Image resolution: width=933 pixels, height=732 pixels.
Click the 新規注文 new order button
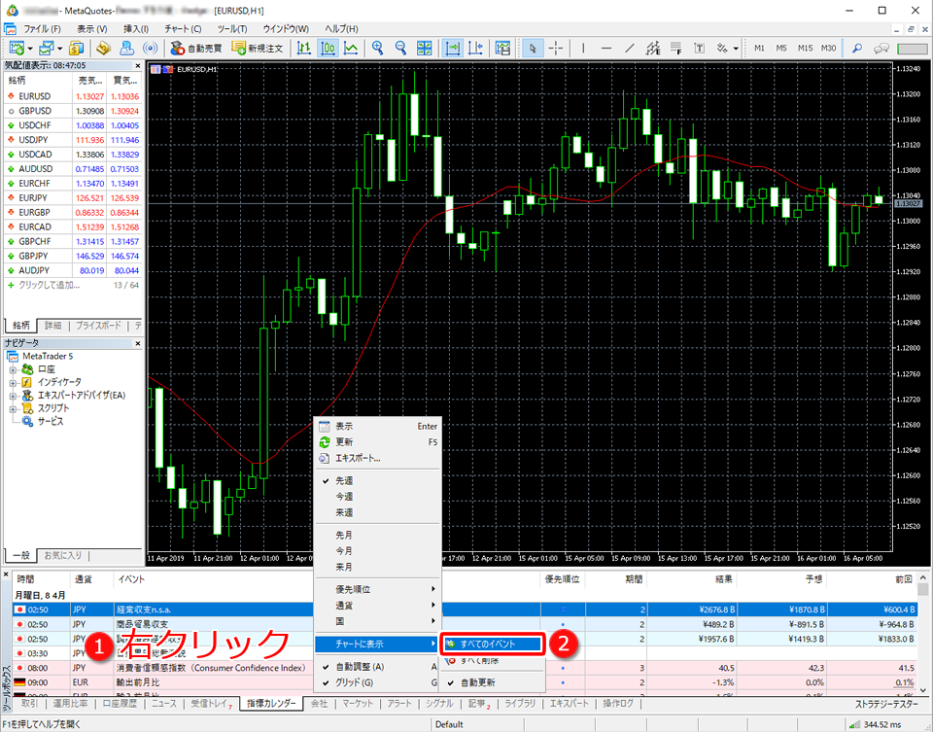258,48
